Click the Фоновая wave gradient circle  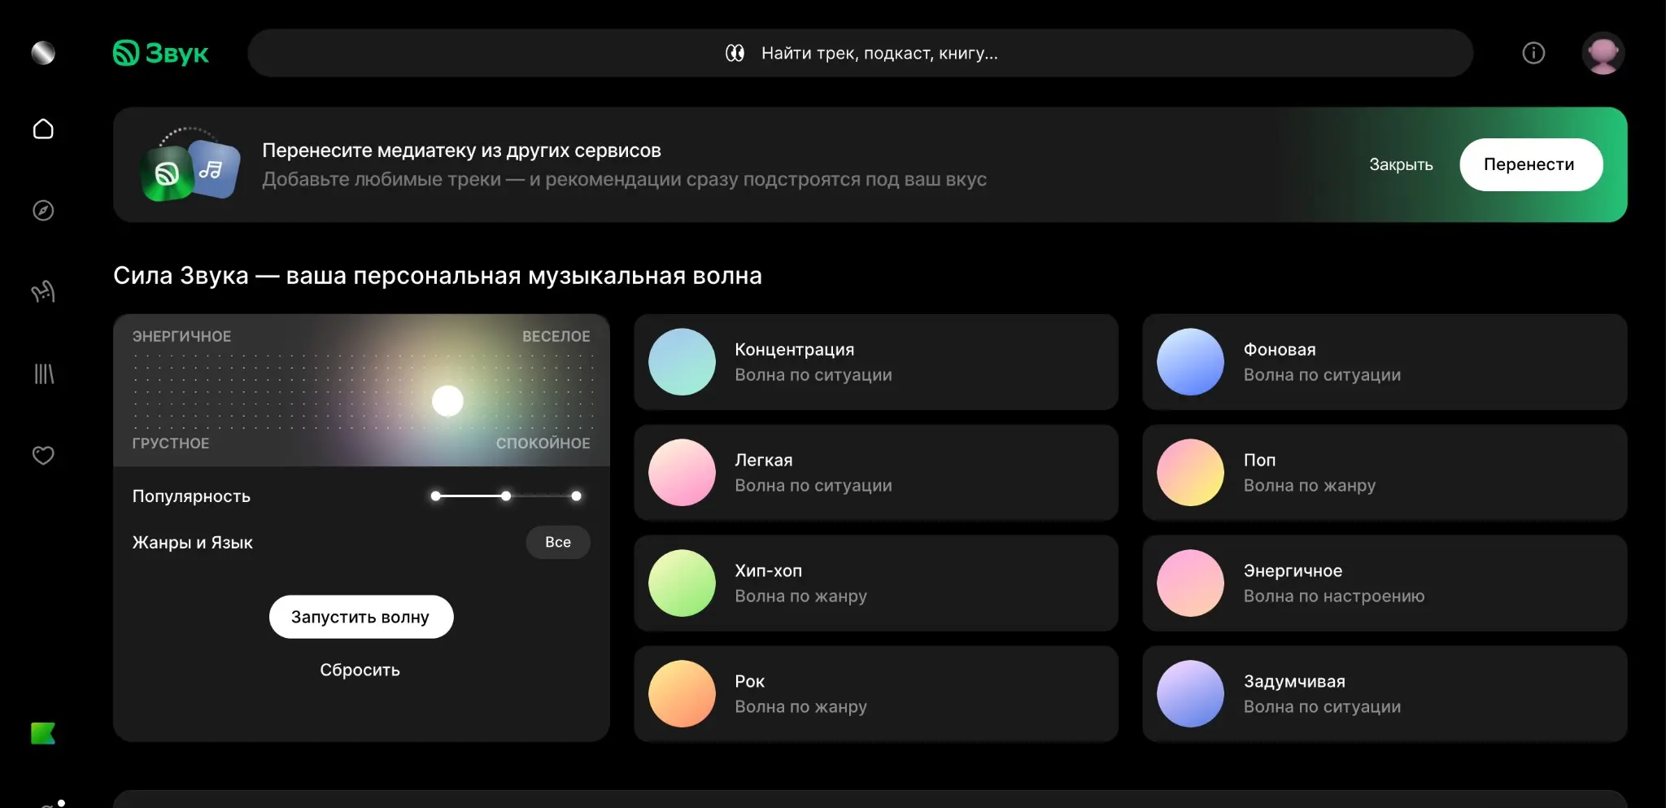point(1190,362)
